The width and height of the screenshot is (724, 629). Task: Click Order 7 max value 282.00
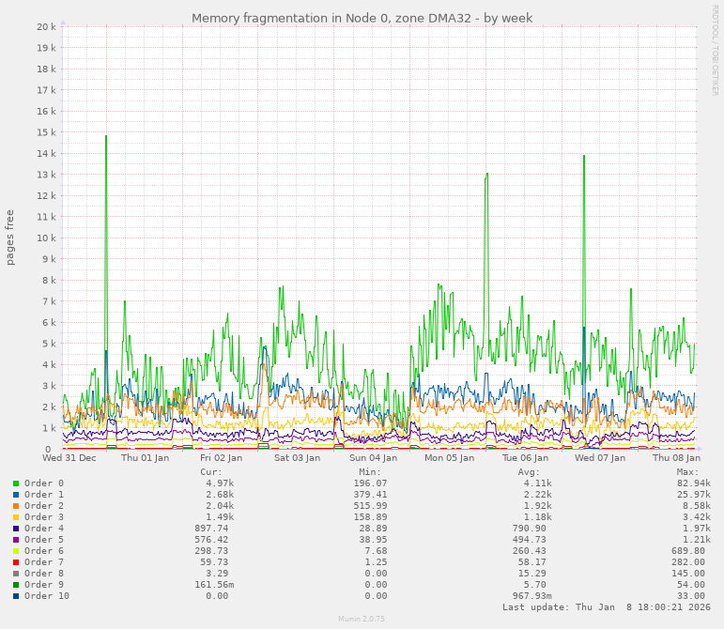click(688, 562)
